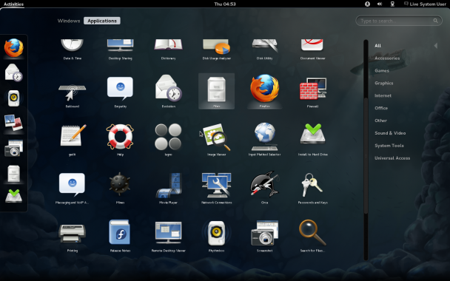Open the Firewall configuration app
Image resolution: width=450 pixels, height=281 pixels.
[312, 91]
